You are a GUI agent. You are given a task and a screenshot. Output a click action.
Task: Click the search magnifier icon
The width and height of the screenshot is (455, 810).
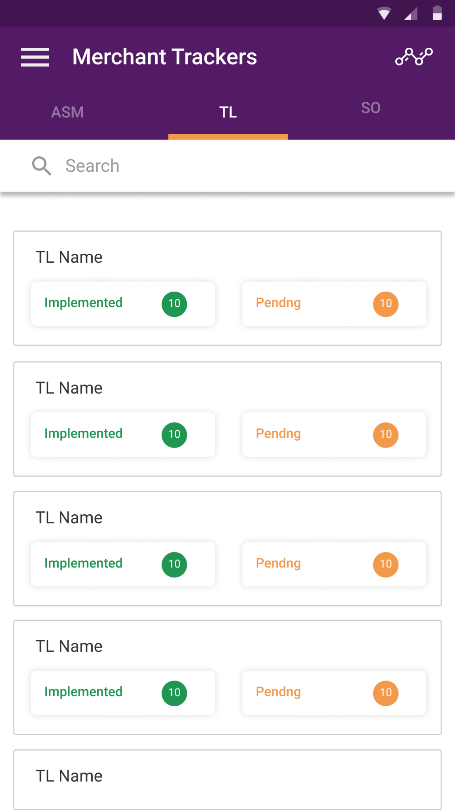pyautogui.click(x=41, y=166)
